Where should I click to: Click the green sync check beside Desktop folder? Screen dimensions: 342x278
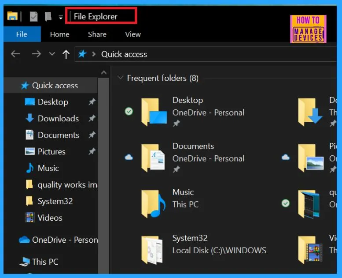pyautogui.click(x=129, y=111)
